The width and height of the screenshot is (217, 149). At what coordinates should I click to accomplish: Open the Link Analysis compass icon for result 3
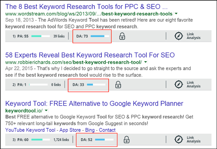(x=179, y=139)
